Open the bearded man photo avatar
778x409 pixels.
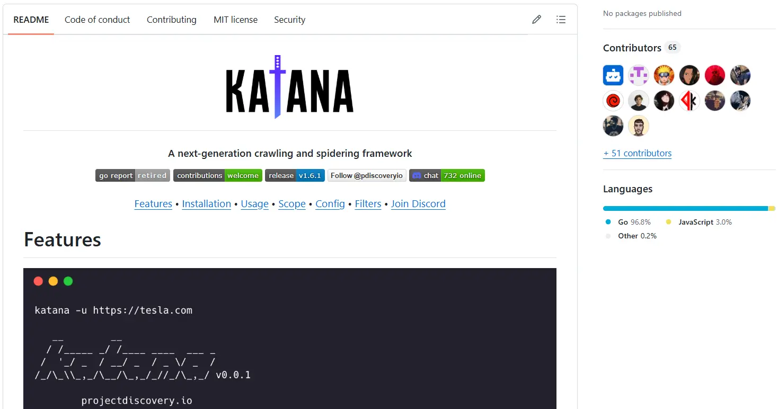(613, 126)
